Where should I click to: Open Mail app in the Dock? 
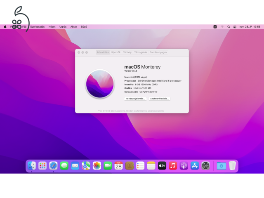pos(75,166)
